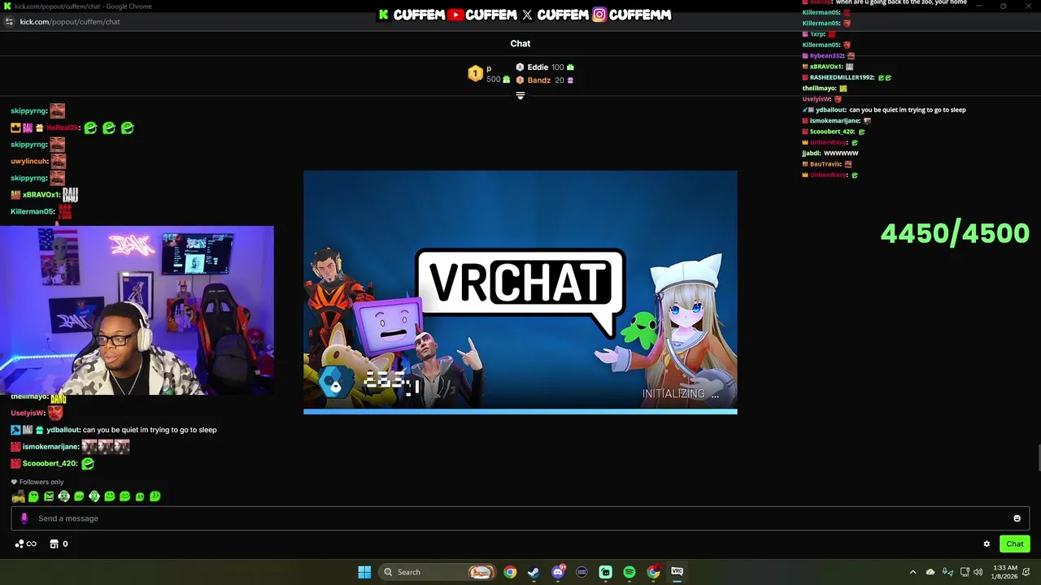
Task: Open xBRAVOx1's username in chat
Action: coord(41,195)
